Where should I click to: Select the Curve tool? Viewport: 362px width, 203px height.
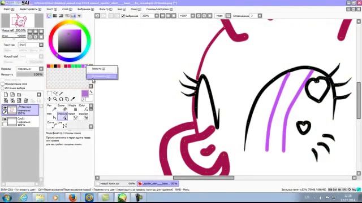point(51,125)
